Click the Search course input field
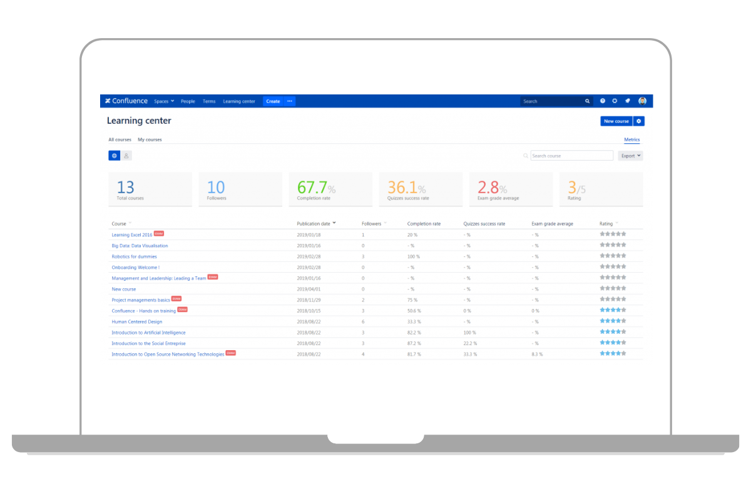Screen dimensions: 751x494 pos(571,156)
